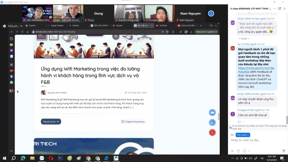Click the plus icon in browser sidebar
The width and height of the screenshot is (288, 162).
coord(12,65)
